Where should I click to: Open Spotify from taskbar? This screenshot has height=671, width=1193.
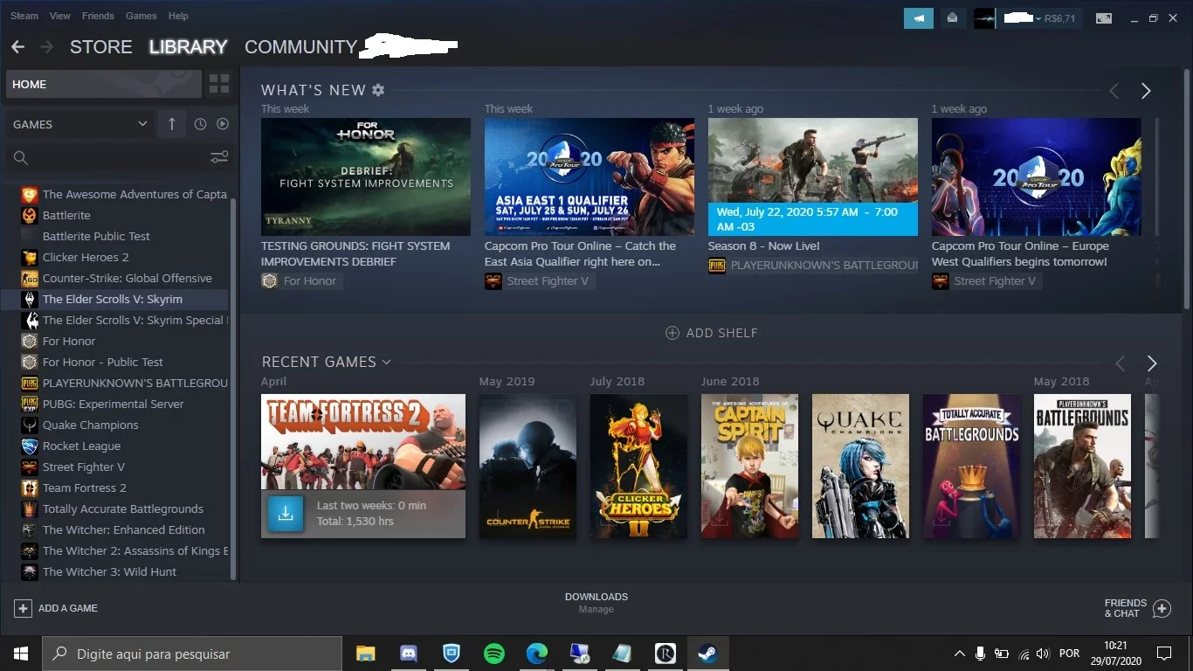tap(493, 654)
